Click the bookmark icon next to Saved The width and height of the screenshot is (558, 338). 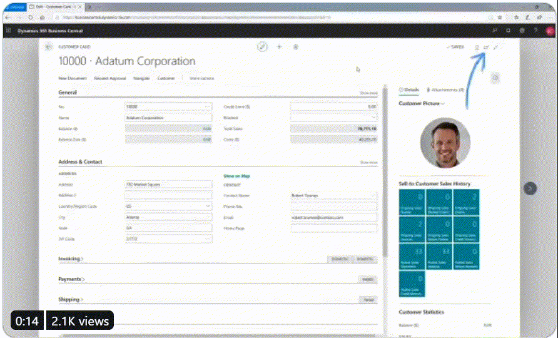[477, 48]
